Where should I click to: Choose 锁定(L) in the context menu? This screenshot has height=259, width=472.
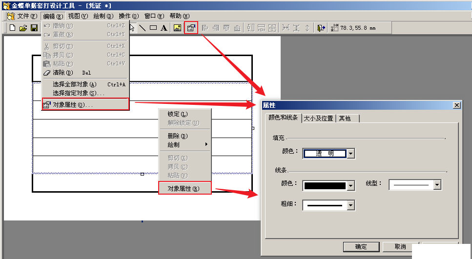click(x=185, y=114)
